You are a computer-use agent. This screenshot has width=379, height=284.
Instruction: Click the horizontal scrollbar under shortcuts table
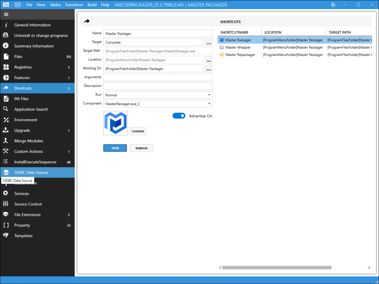(277, 268)
